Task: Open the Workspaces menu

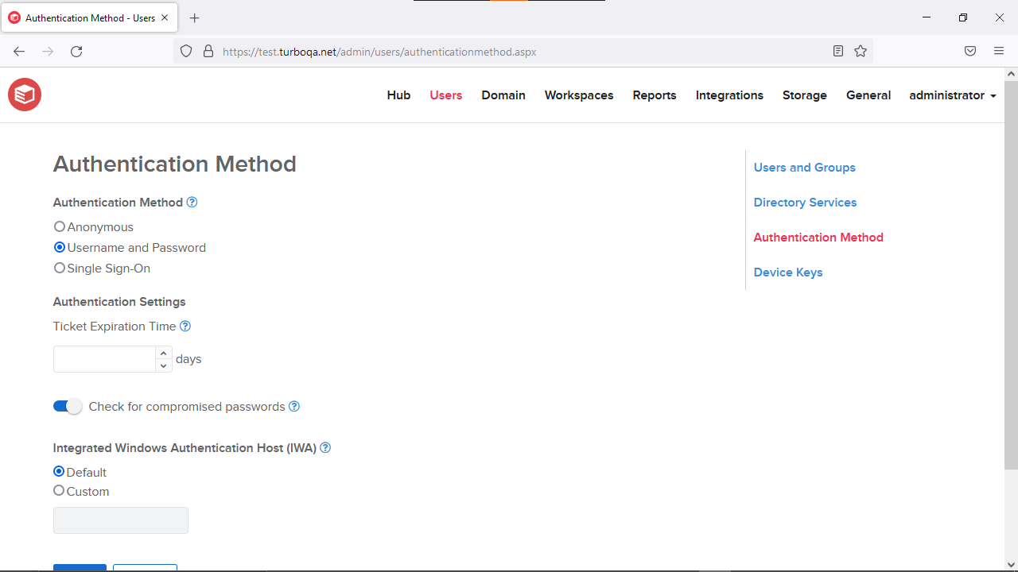Action: point(579,95)
